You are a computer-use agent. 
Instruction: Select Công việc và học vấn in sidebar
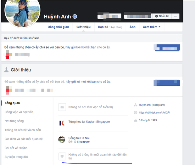[x=18, y=112]
